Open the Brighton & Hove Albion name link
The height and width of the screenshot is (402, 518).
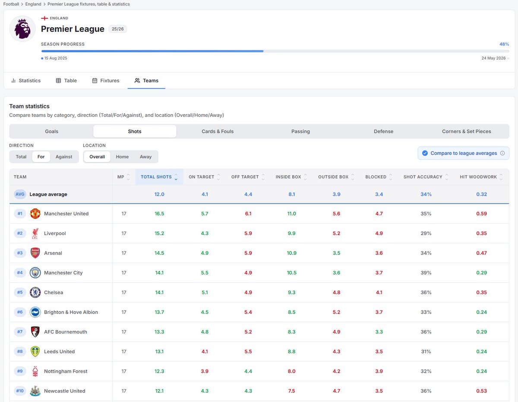point(71,312)
